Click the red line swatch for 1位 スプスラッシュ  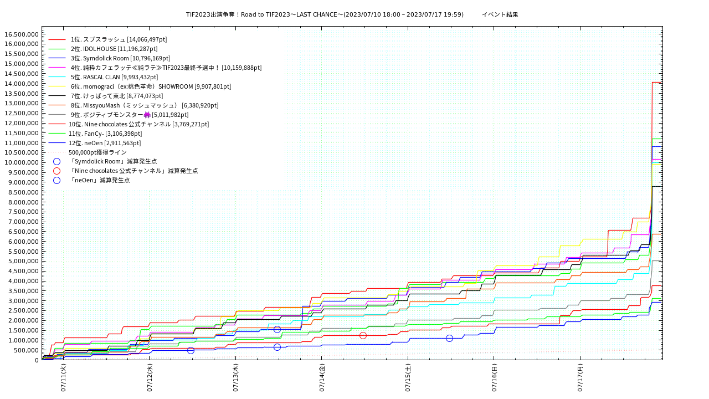click(57, 39)
